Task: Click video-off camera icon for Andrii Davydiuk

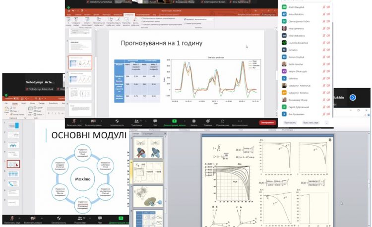Action: coord(328,7)
